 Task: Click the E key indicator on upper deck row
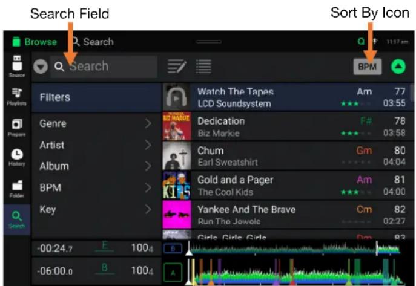104,246
